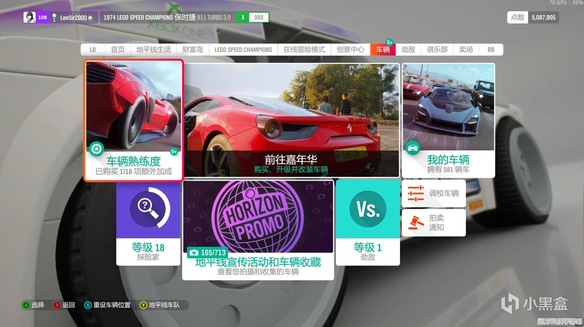Click the level 108 badge

coord(42,17)
